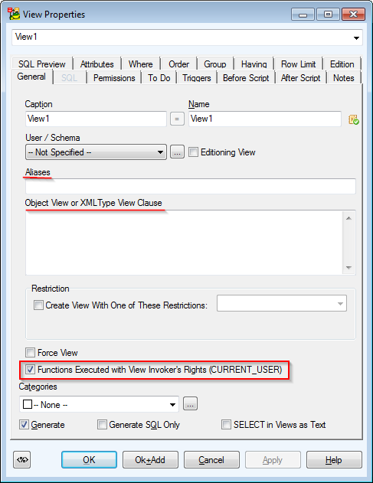Go to the Before Script tab

(246, 78)
